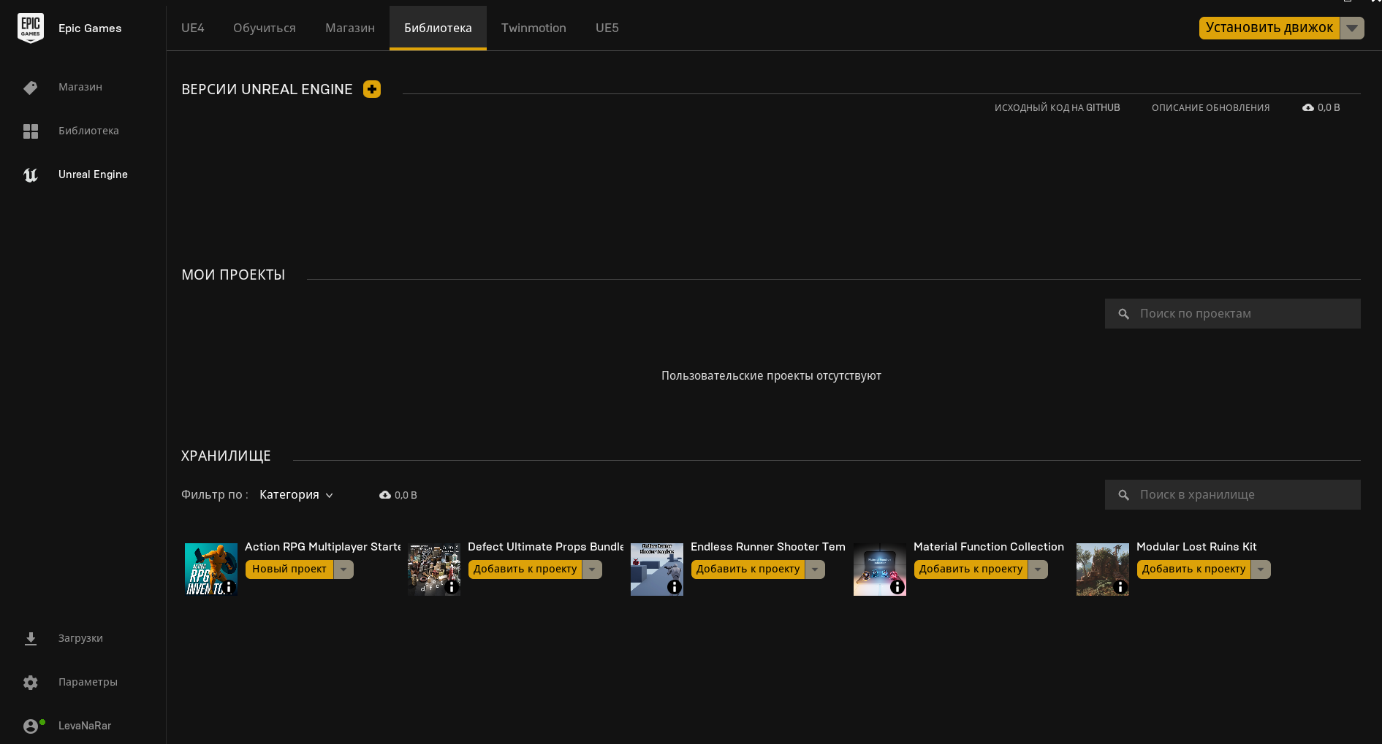
Task: Select the Unreal Engine logo icon in sidebar
Action: pyautogui.click(x=31, y=175)
